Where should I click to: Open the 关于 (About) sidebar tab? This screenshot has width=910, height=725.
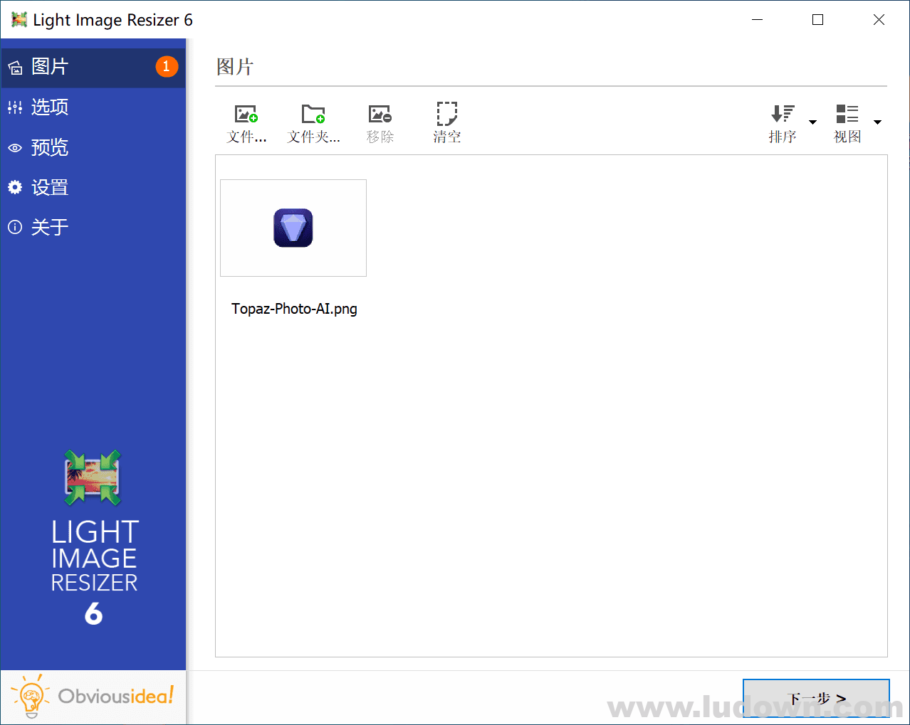coord(93,228)
